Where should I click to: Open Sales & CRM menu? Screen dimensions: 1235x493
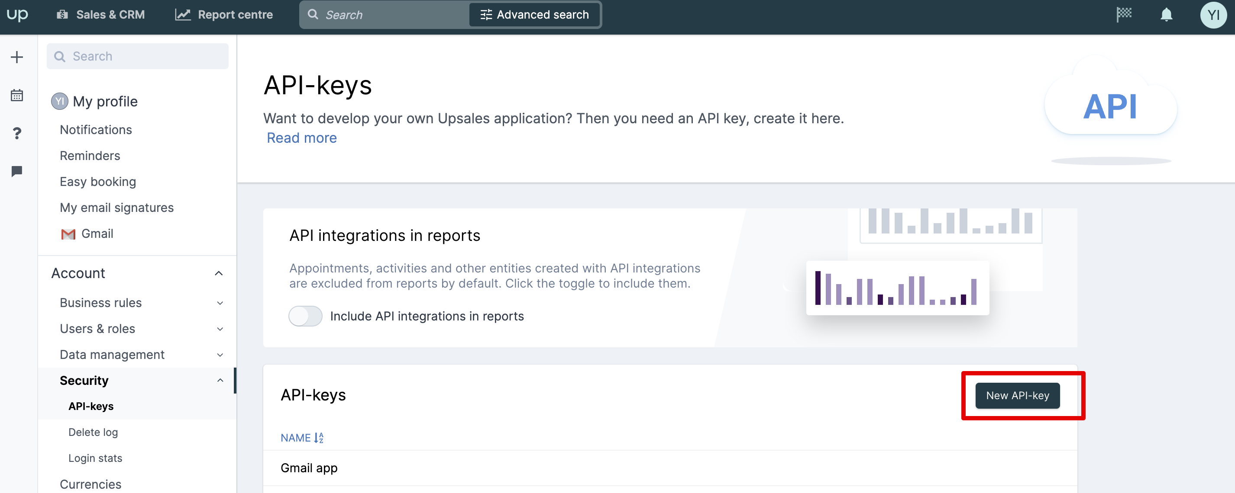pos(101,15)
